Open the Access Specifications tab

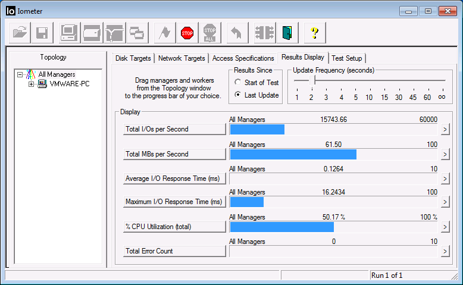point(243,58)
